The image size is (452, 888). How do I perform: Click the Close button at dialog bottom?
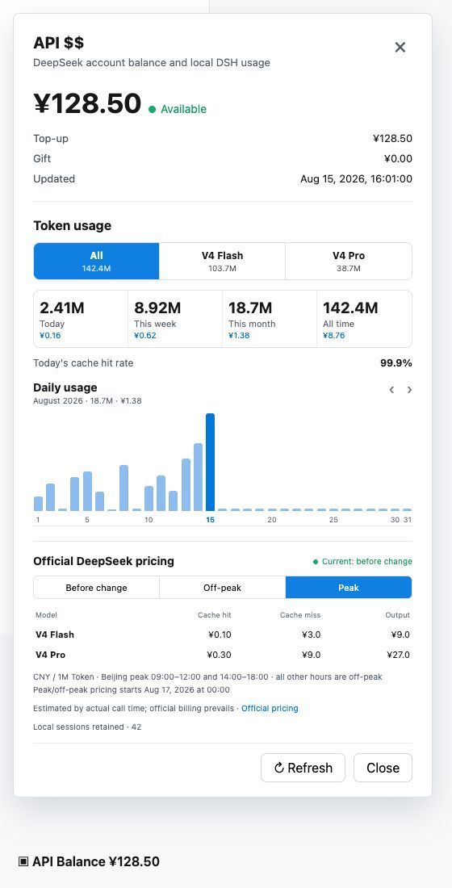[383, 768]
